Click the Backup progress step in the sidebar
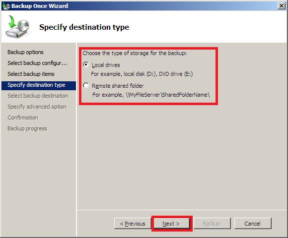This screenshot has width=288, height=238. (x=27, y=128)
